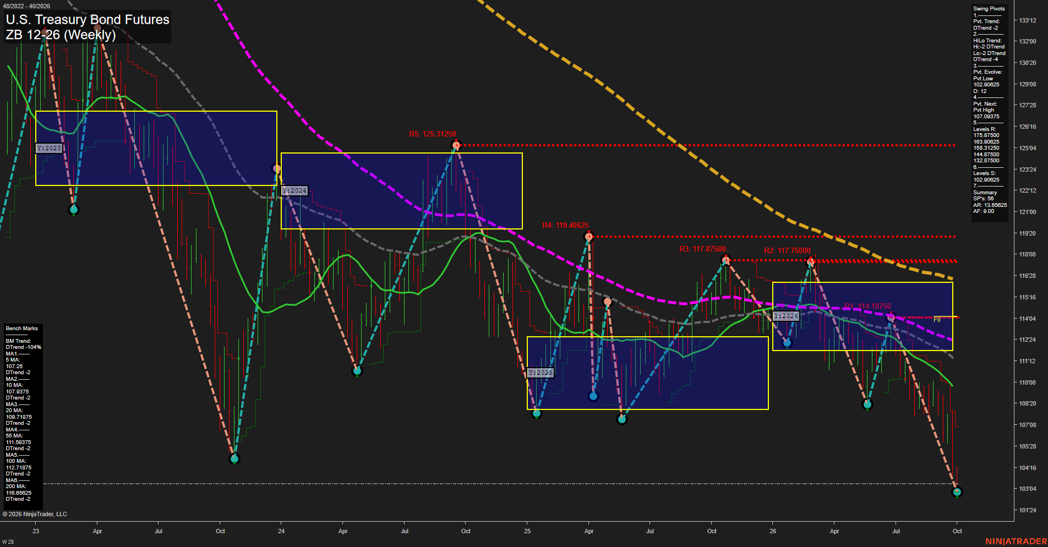Select the R4: 119.40625 swing pivot marker
The height and width of the screenshot is (547, 1048).
click(589, 237)
